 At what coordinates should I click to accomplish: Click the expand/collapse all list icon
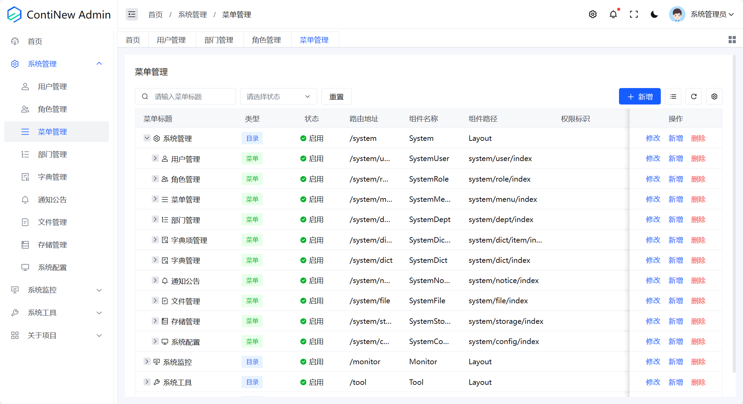pyautogui.click(x=673, y=97)
